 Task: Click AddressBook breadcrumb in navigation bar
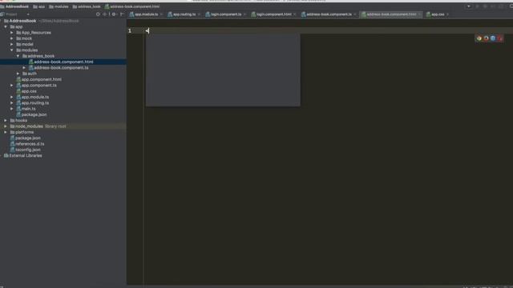[14, 6]
